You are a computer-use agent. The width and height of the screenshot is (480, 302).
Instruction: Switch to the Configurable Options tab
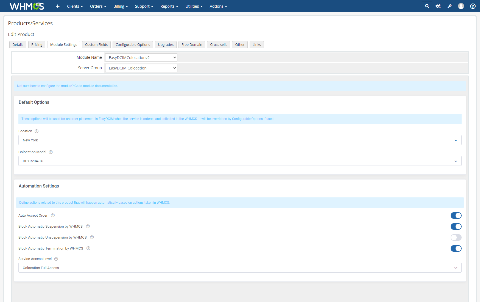133,44
